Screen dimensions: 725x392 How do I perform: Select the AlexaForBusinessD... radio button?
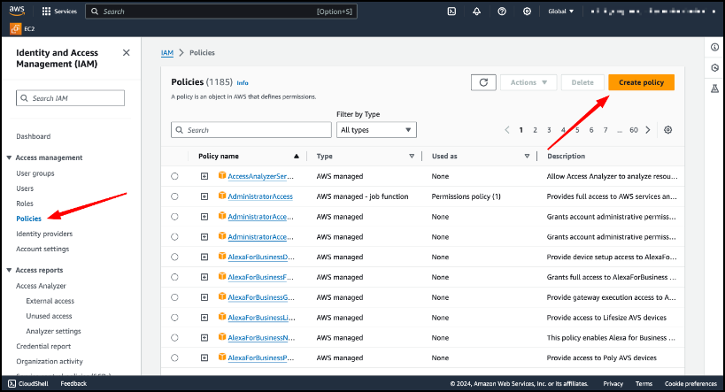click(x=174, y=257)
